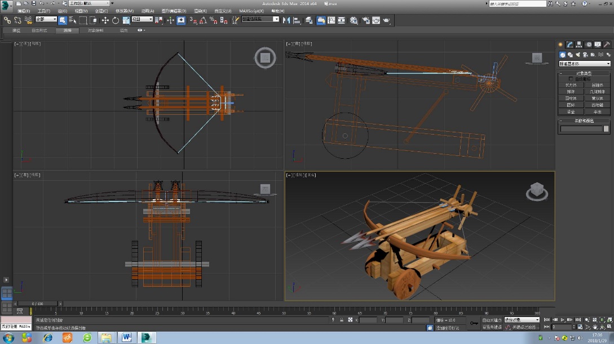Image resolution: width=614 pixels, height=344 pixels.
Task: Enable the 自动栅格 AutoGrid checkbox
Action: point(571,79)
